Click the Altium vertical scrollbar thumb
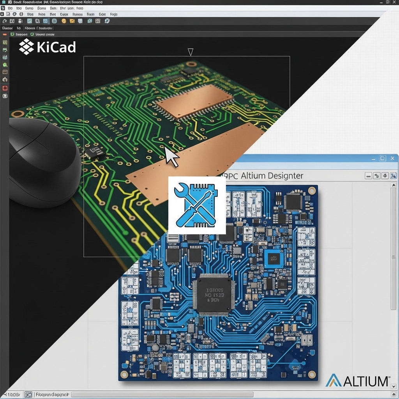 [x=394, y=249]
